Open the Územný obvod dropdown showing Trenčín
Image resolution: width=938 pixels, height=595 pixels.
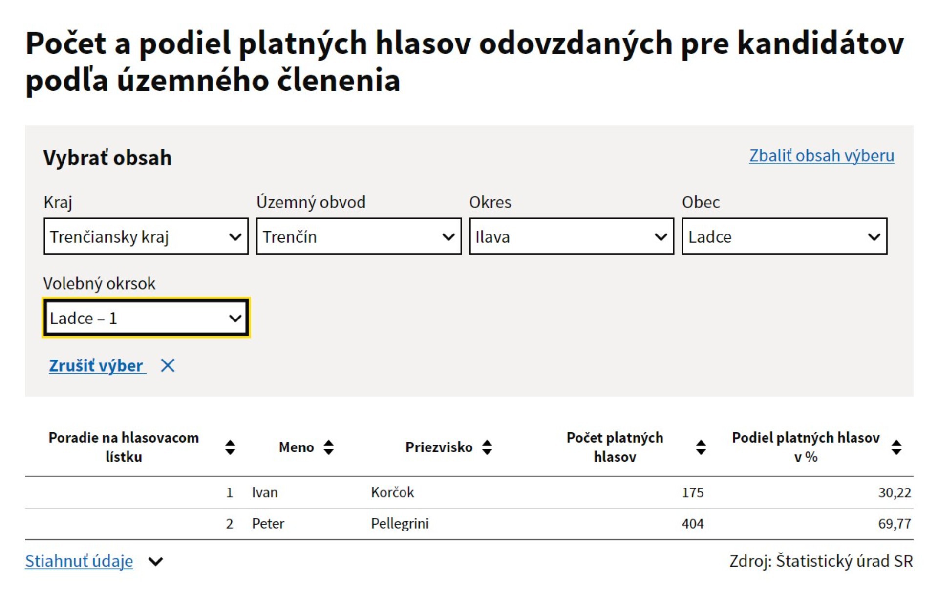pyautogui.click(x=359, y=236)
